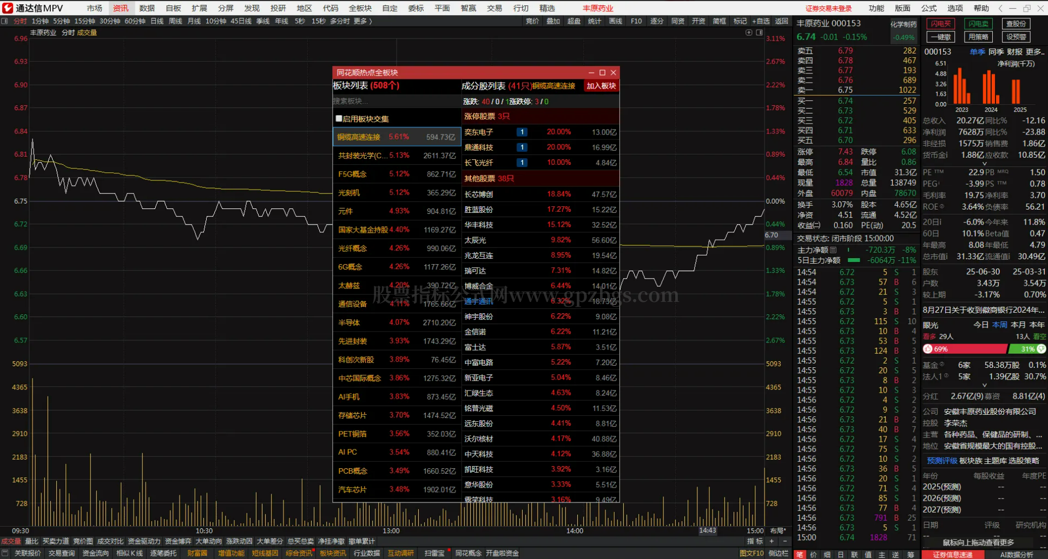Click the 设预警 button
1048x559 pixels.
(1016, 37)
